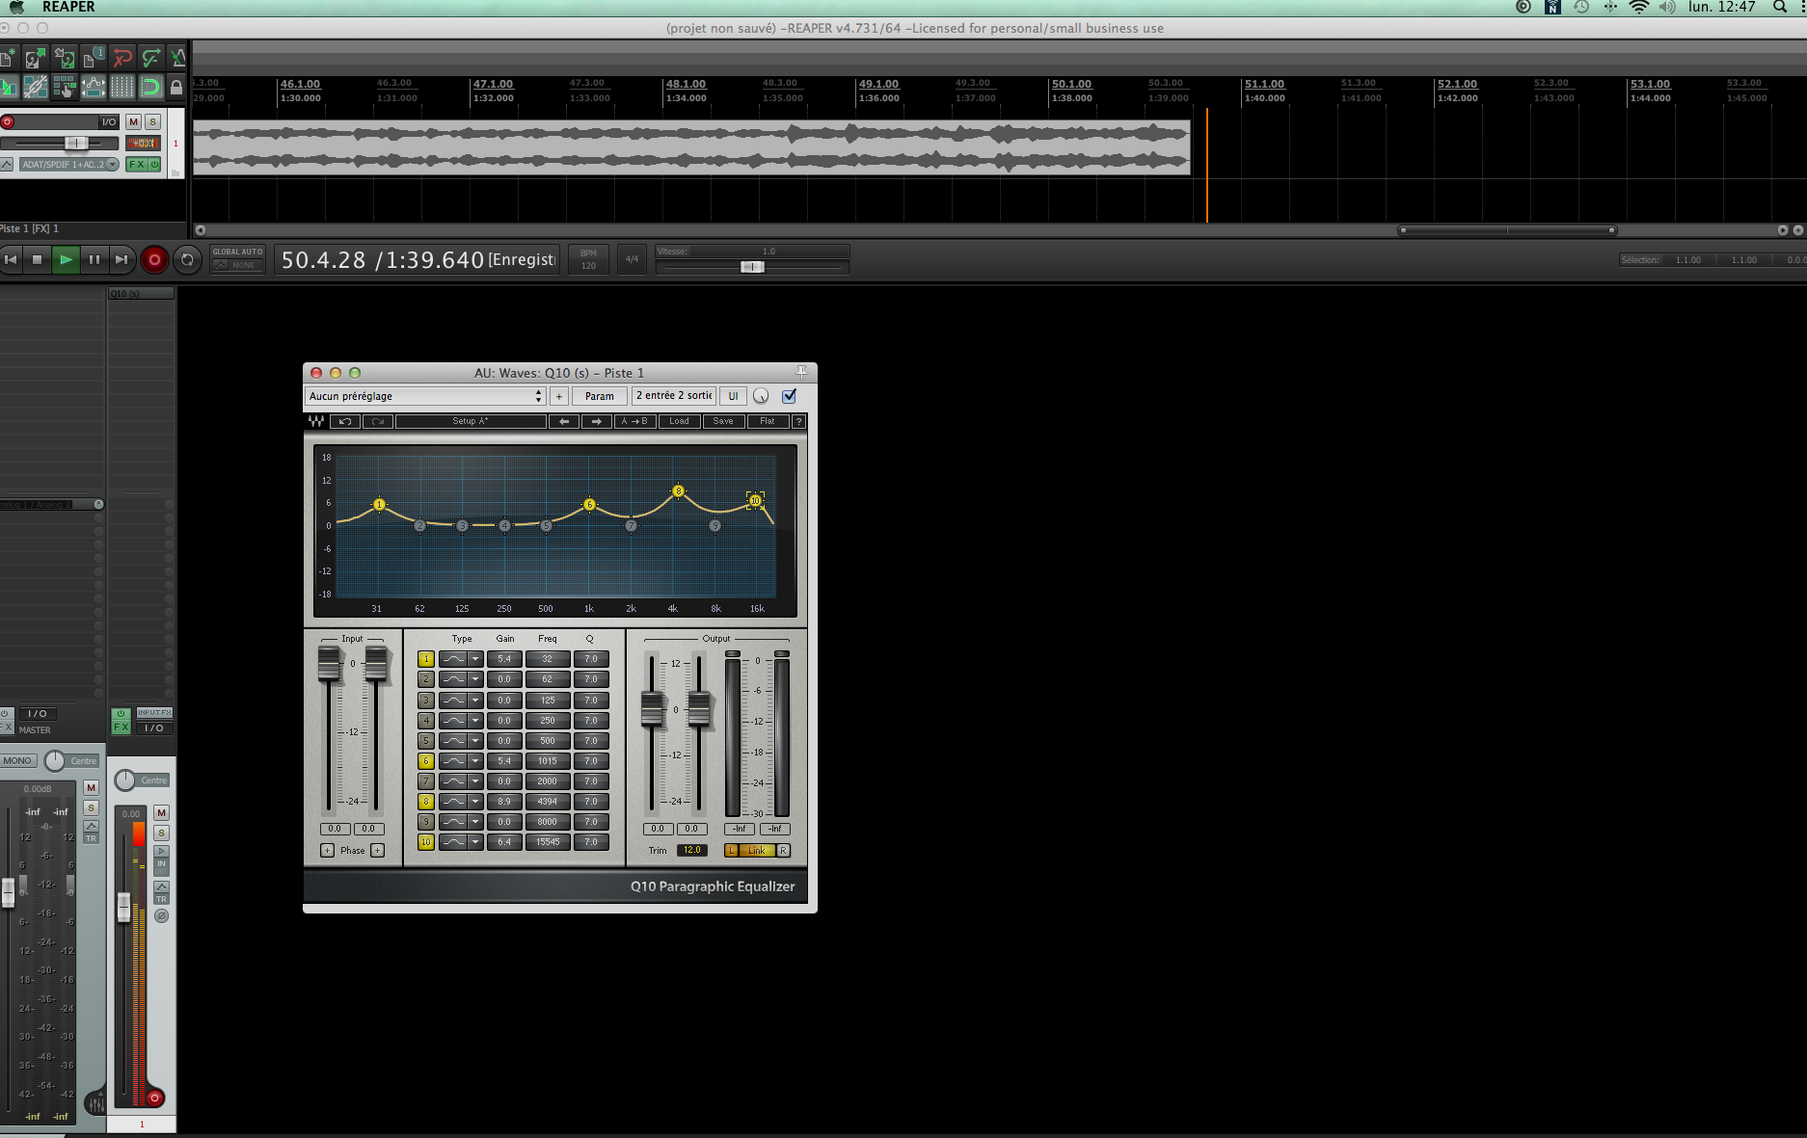The image size is (1807, 1138).
Task: Click EQ band 8 node on the graph
Action: click(x=679, y=491)
